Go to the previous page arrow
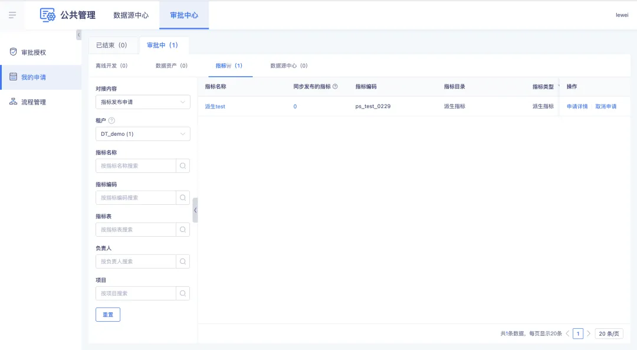Screen dimensions: 637x350 click(x=567, y=333)
